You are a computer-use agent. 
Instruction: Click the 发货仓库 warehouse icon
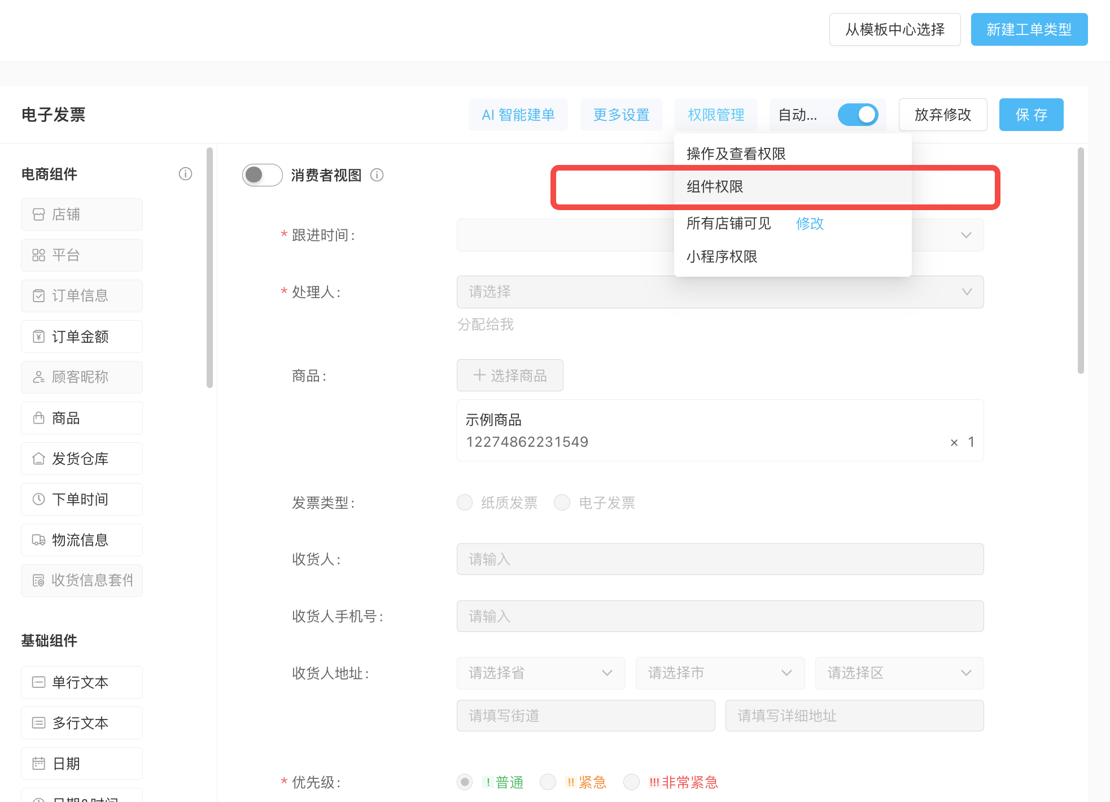[38, 459]
